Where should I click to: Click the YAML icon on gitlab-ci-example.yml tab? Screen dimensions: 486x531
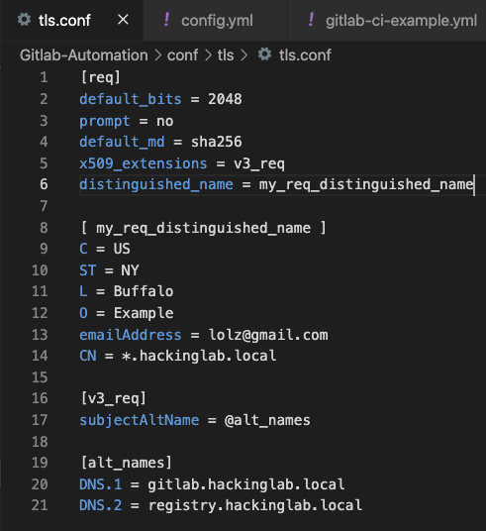point(312,19)
